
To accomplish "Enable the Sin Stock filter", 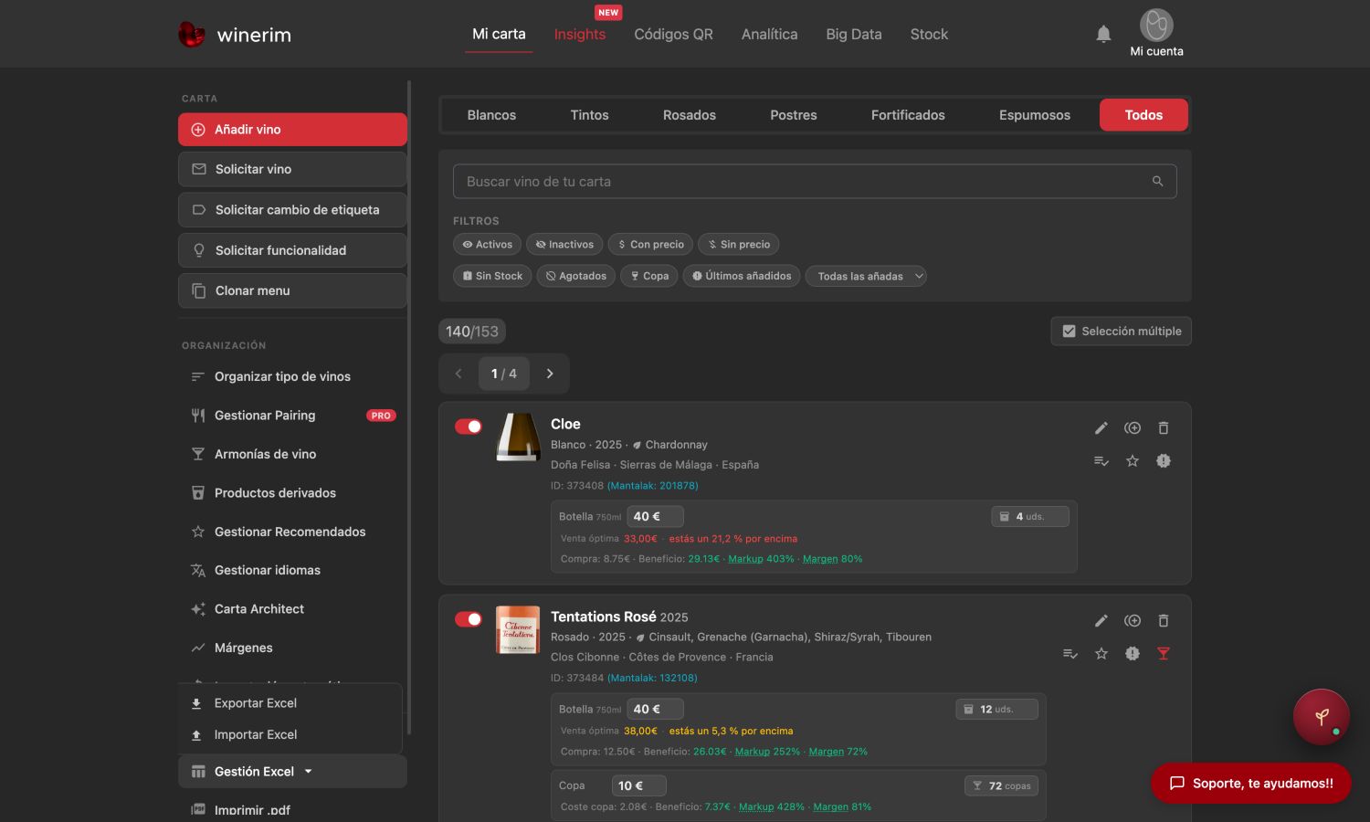I will coord(493,276).
